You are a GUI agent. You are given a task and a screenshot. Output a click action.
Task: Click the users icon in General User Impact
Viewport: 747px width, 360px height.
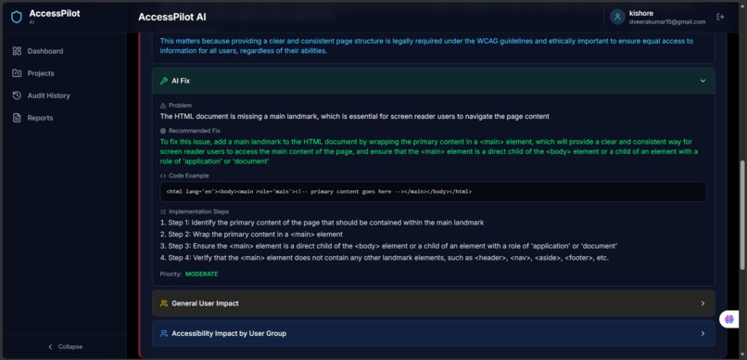(x=164, y=303)
